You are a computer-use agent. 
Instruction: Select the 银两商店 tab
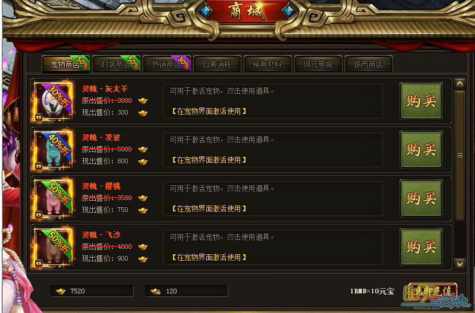[x=369, y=64]
